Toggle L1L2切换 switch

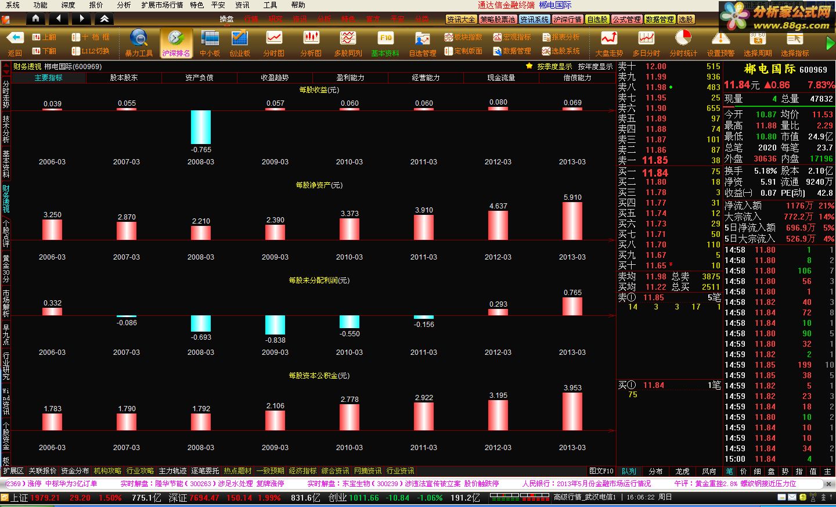[x=91, y=51]
